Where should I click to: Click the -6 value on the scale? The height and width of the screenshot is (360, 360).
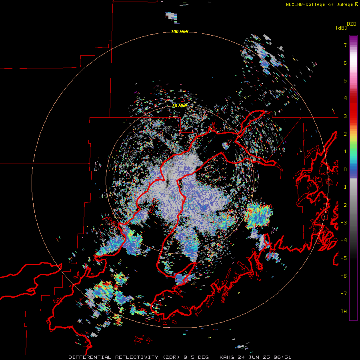[x=344, y=276]
